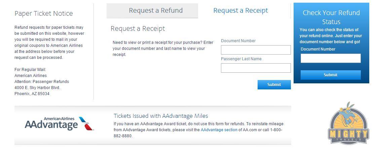Viewport: 377px width, 153px height.
Task: Select the Request a Receipt tab
Action: (240, 11)
